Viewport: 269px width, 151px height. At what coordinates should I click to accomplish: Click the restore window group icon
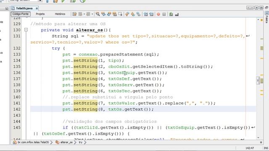coord(266,8)
